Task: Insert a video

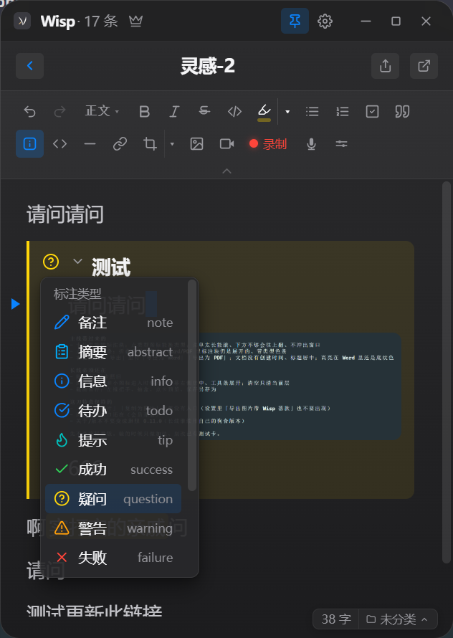Action: coord(226,143)
